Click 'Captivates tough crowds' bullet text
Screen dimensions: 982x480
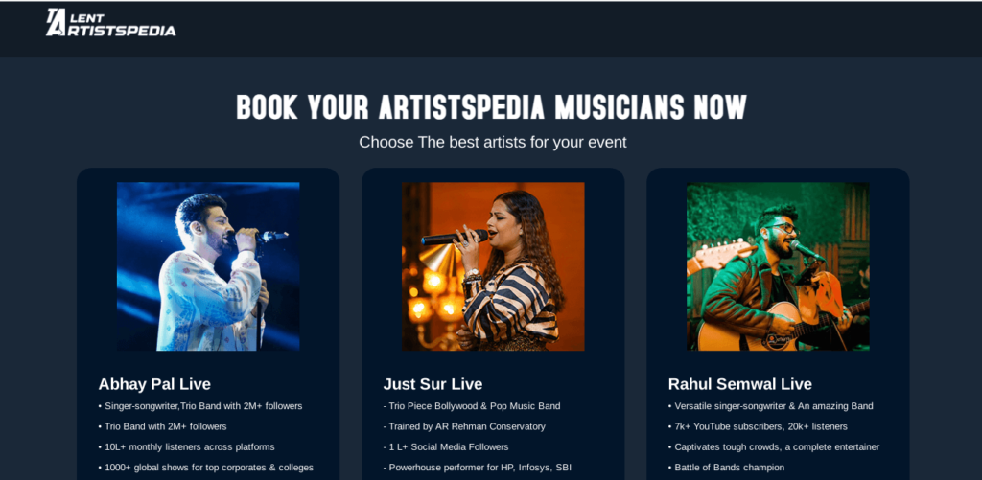(x=774, y=447)
